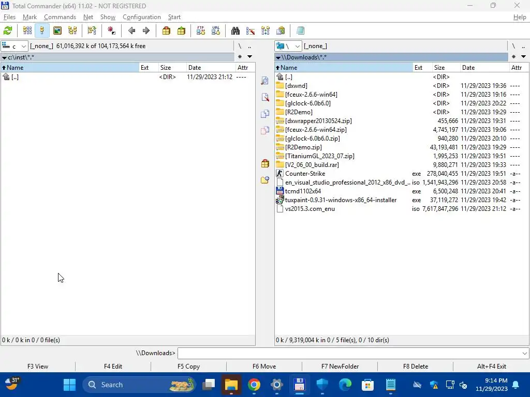Open the multi-rename tool icon
The height and width of the screenshot is (397, 530).
(x=251, y=30)
